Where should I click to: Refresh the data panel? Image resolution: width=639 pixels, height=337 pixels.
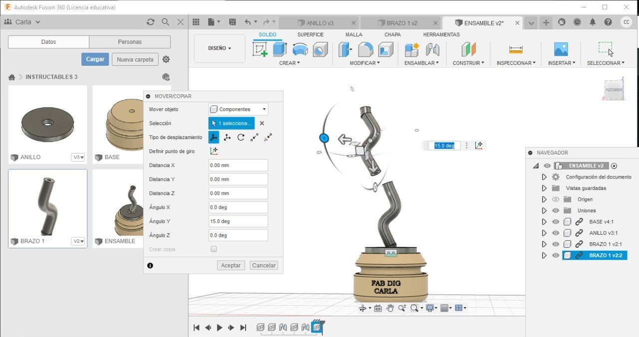coord(150,22)
